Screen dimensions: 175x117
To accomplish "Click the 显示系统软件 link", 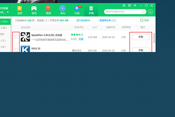I will pos(83,20).
